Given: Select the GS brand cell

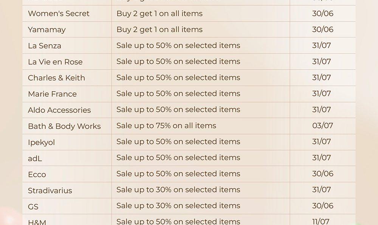Looking at the screenshot, I should (33, 207).
